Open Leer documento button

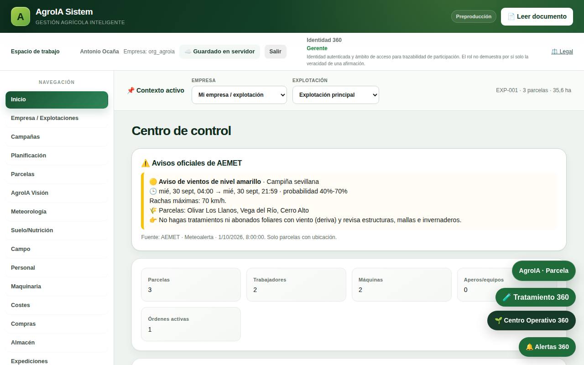click(537, 16)
